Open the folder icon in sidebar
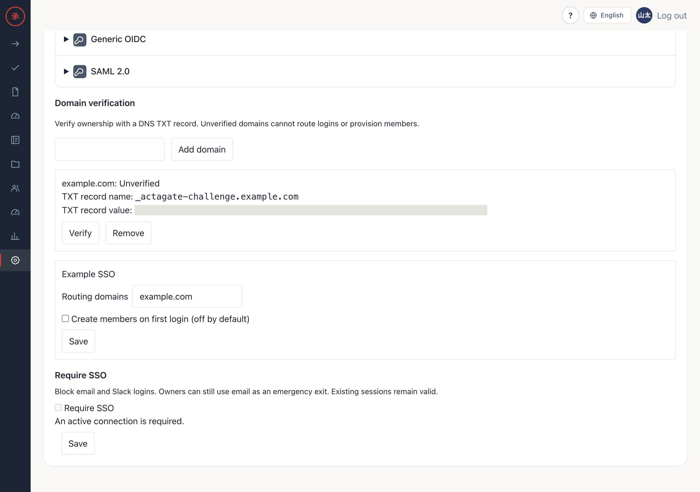Viewport: 700px width, 492px height. point(15,164)
